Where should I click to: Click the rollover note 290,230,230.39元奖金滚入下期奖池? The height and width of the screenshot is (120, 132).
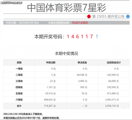[x=23, y=114]
